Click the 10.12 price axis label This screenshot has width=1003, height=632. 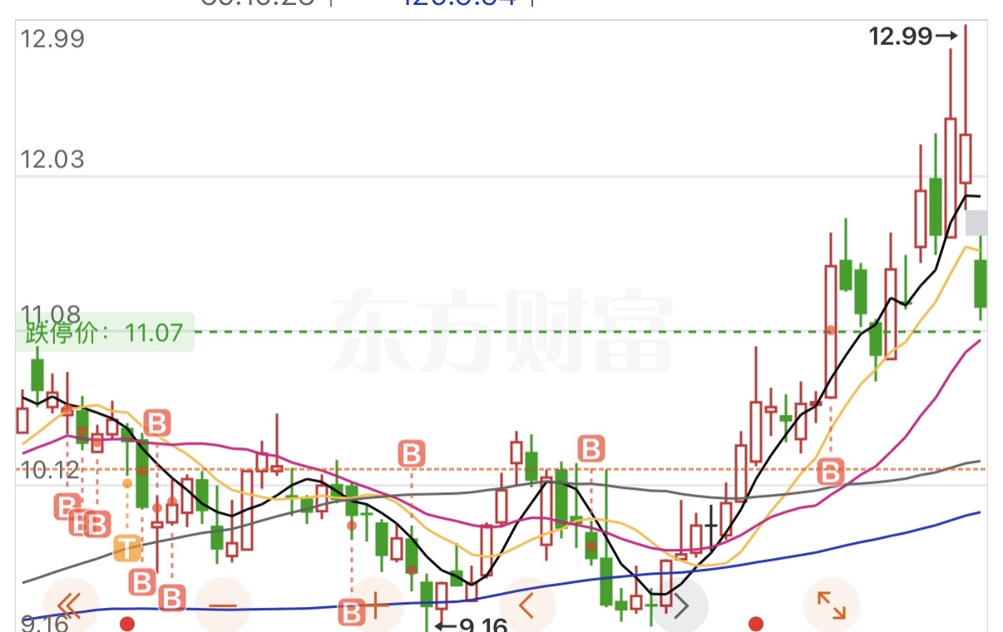[52, 472]
